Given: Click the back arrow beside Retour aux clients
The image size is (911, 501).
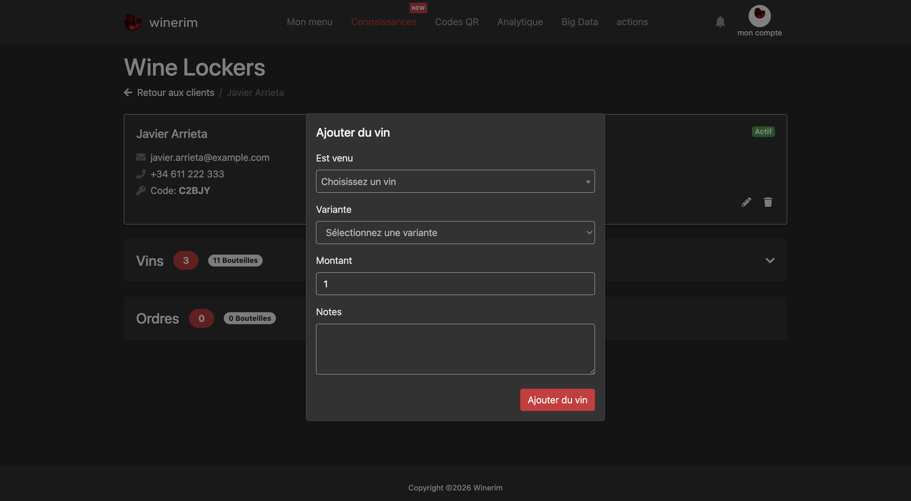Looking at the screenshot, I should click(128, 92).
